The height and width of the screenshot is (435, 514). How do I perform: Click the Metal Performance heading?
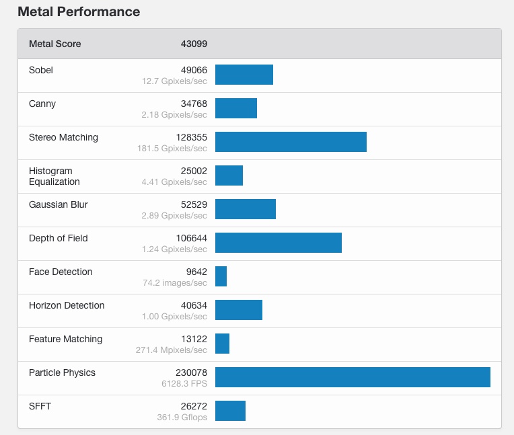pyautogui.click(x=79, y=12)
